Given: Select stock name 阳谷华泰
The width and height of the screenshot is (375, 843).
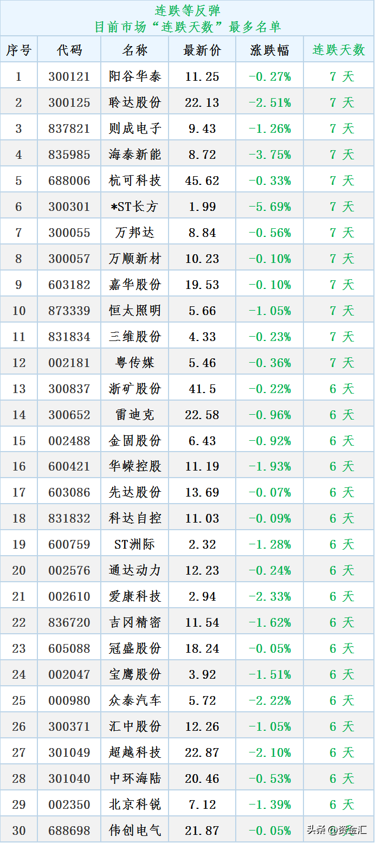Looking at the screenshot, I should [134, 76].
